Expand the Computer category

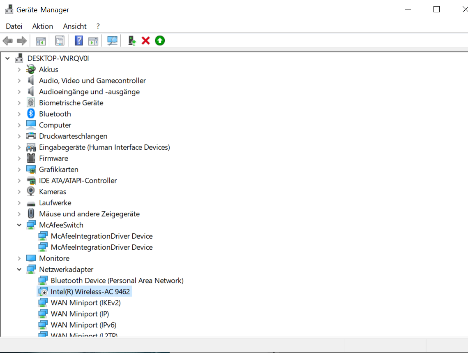pos(19,125)
